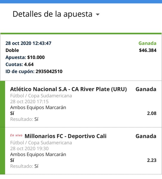Click the green Ganada status label
The width and height of the screenshot is (162, 179).
[x=147, y=43]
